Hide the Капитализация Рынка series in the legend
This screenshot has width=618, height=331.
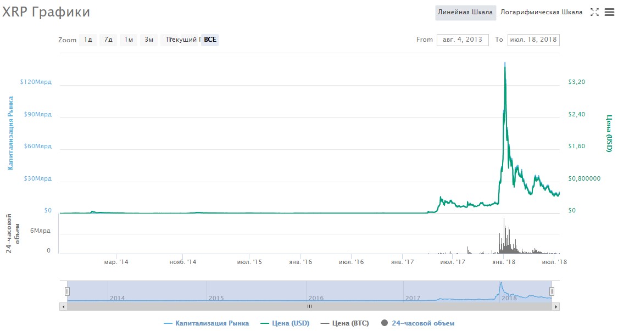[x=207, y=323]
